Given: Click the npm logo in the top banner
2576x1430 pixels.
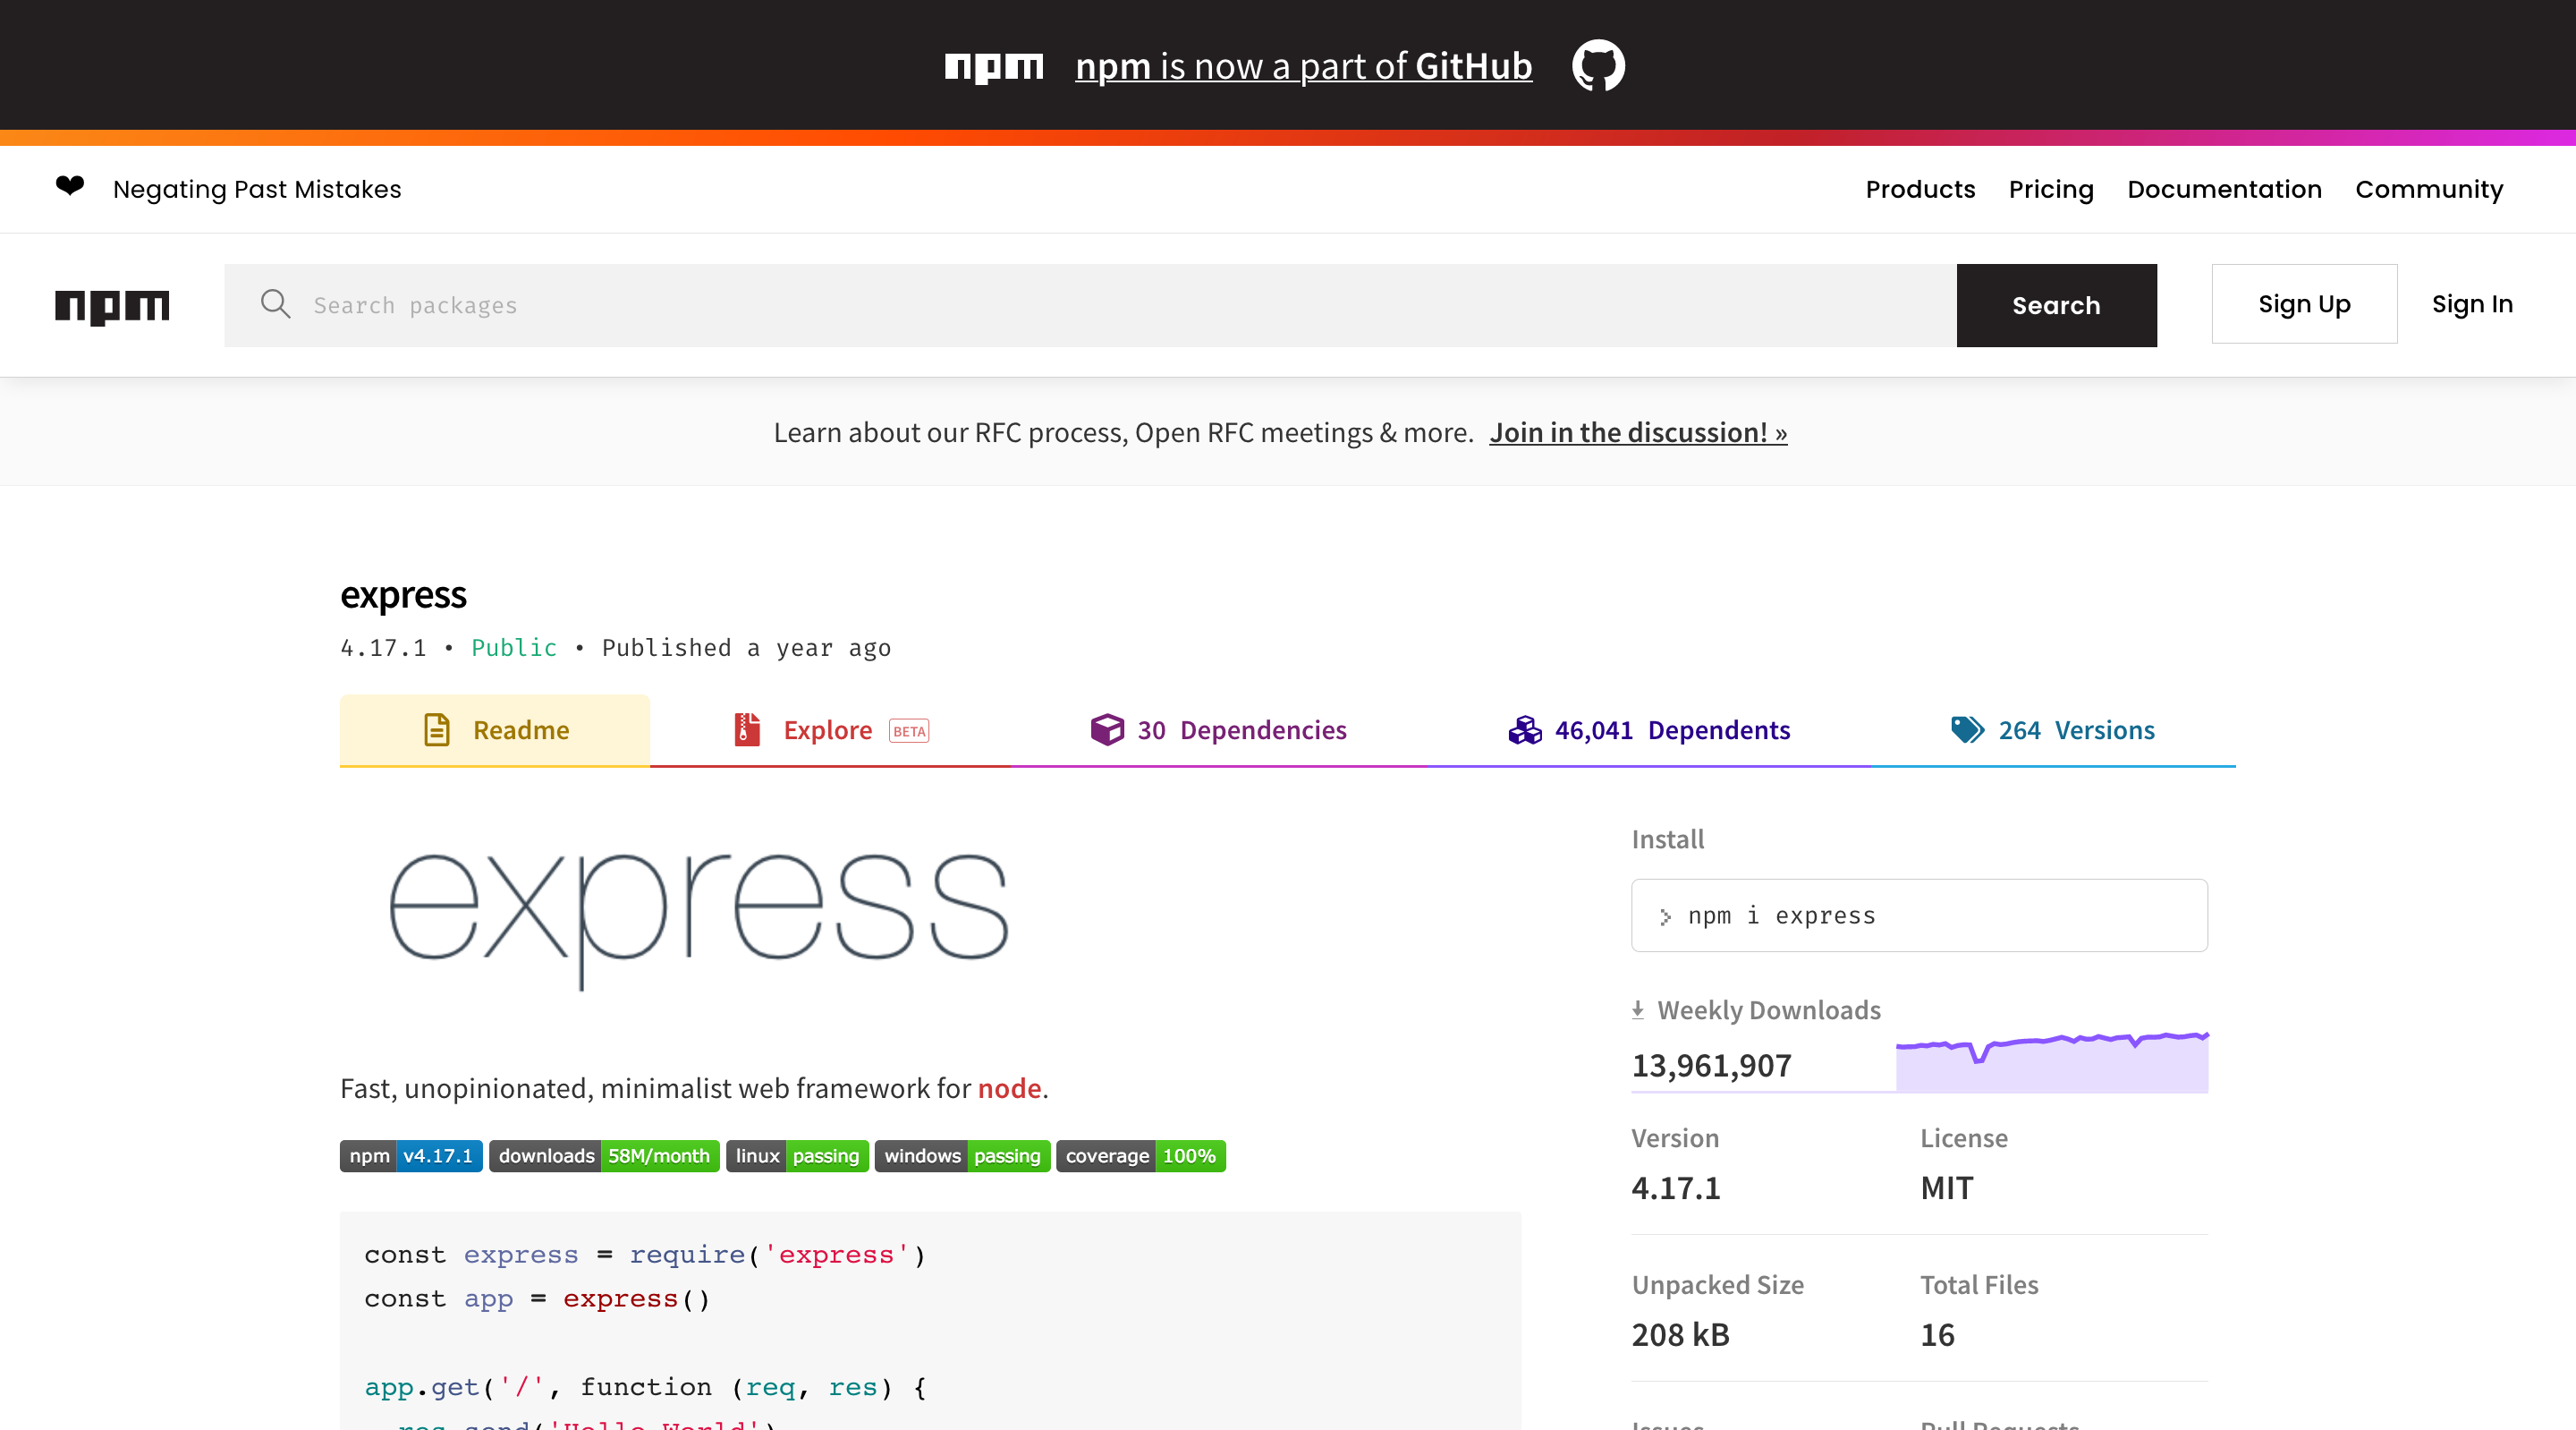Looking at the screenshot, I should point(994,67).
